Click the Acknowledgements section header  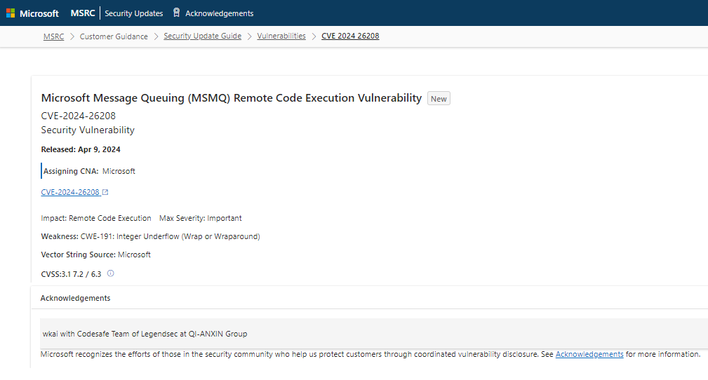point(75,298)
